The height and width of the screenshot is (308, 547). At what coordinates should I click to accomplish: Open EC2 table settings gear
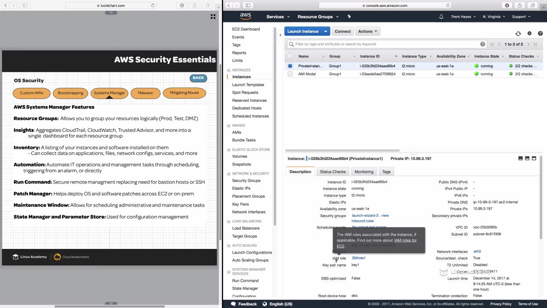(x=529, y=33)
